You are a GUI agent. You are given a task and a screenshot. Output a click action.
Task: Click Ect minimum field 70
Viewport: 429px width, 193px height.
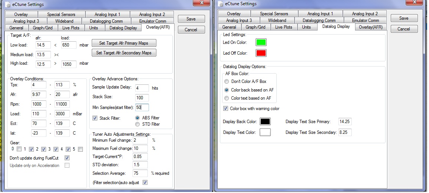click(x=39, y=123)
